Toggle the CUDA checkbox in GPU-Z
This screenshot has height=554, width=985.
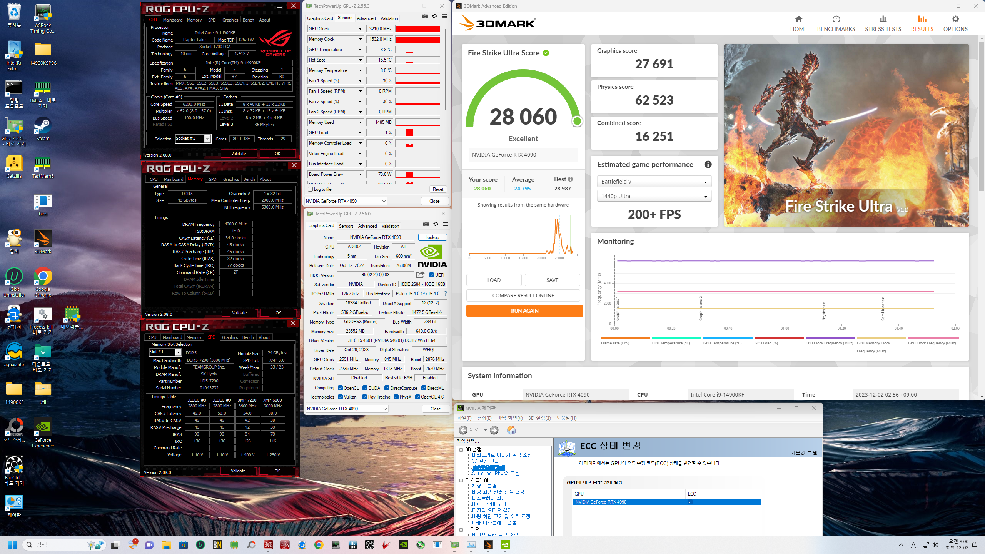[365, 388]
